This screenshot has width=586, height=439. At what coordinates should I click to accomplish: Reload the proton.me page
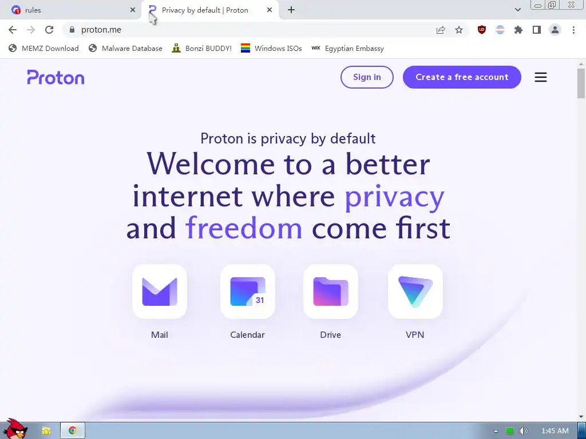point(49,30)
